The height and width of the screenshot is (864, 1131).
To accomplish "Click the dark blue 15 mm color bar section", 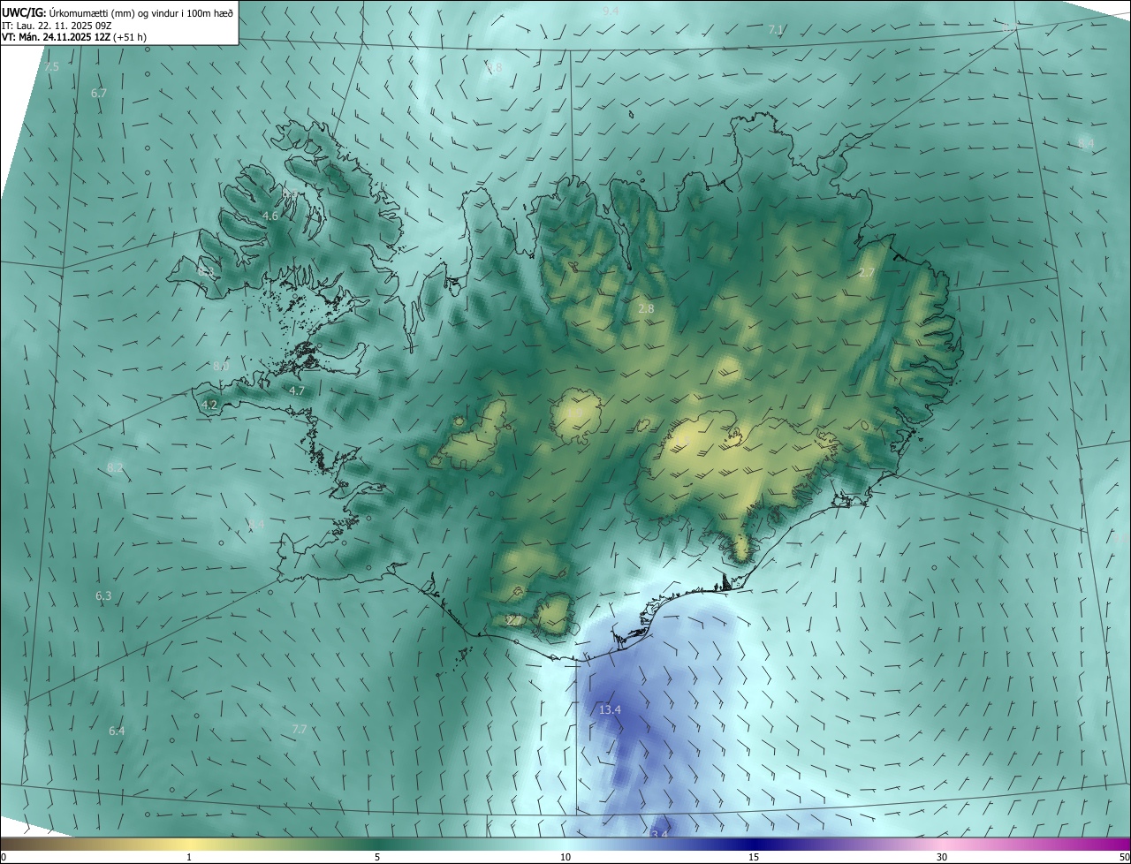I will pyautogui.click(x=754, y=844).
